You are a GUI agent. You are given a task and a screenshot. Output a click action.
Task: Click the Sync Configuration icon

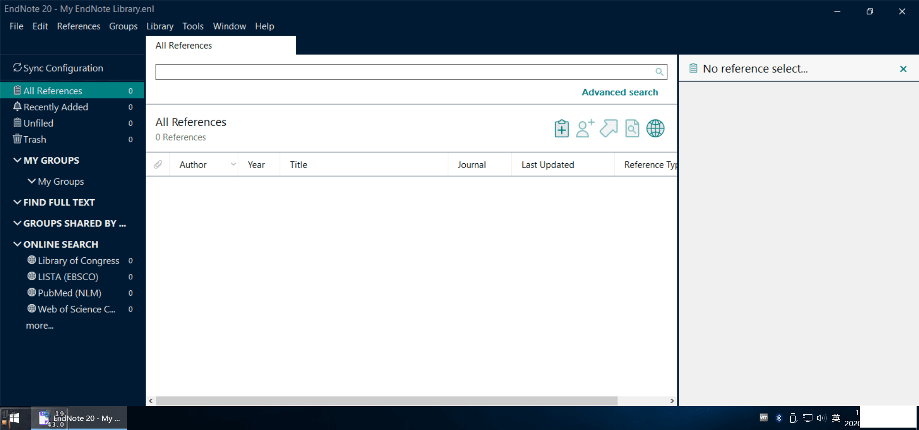17,68
